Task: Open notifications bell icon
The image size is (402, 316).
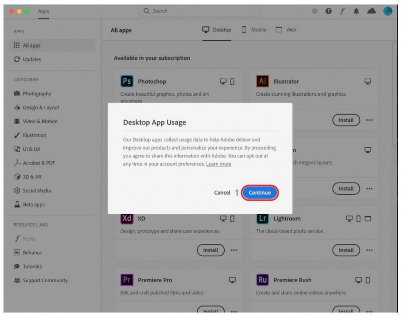Action: coord(356,11)
